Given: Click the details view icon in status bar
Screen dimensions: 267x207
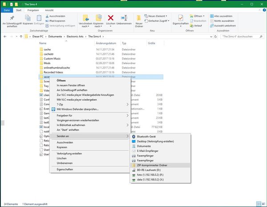Looking at the screenshot, I should (x=259, y=204).
